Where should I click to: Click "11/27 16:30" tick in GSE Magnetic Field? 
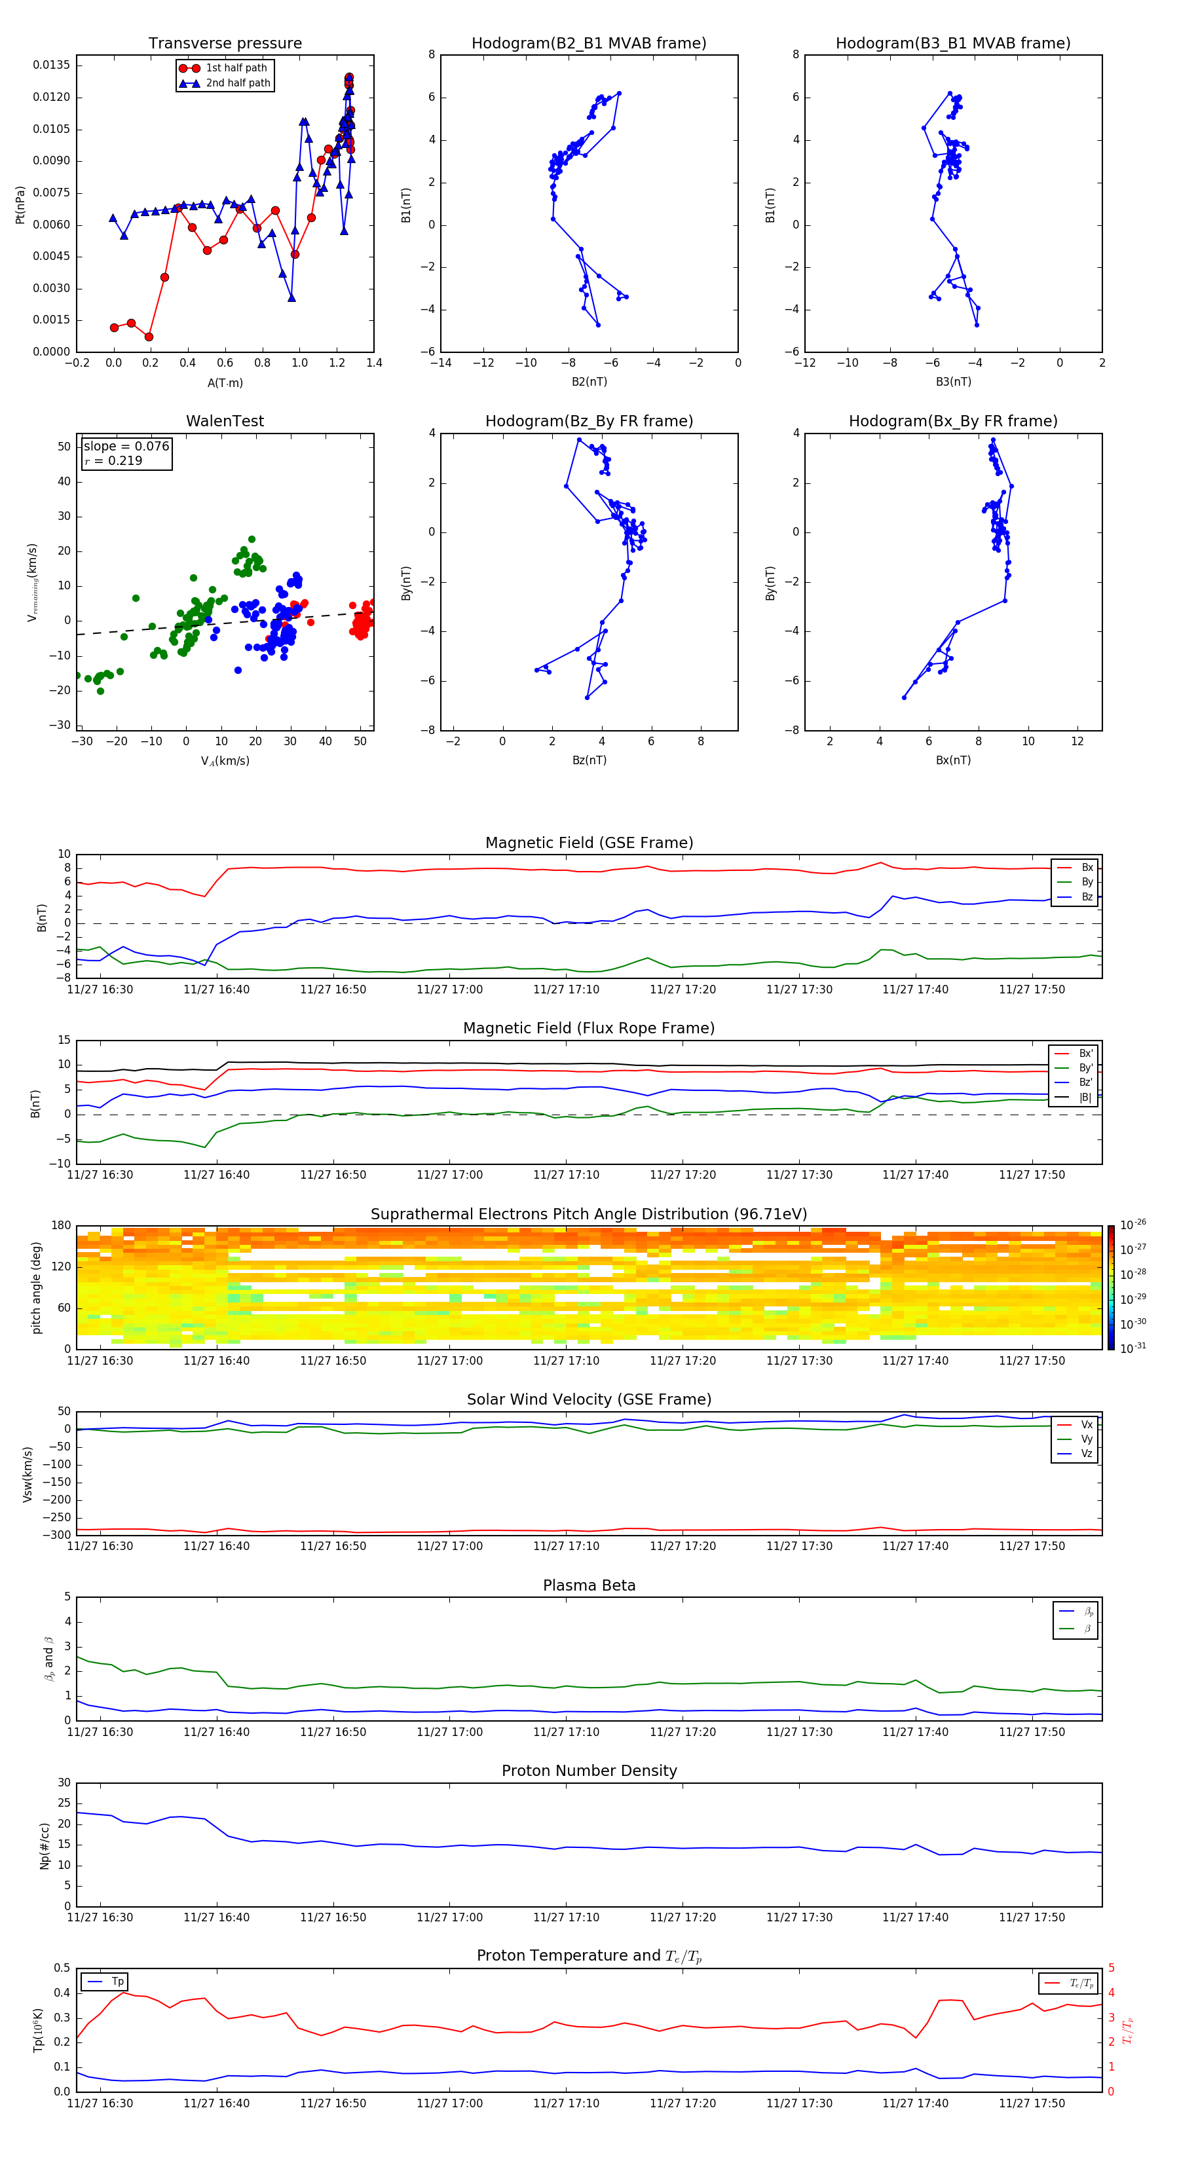pos(100,989)
